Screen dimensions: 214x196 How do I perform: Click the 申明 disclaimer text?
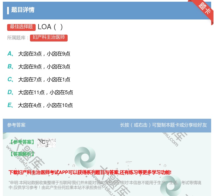[x=105, y=185]
